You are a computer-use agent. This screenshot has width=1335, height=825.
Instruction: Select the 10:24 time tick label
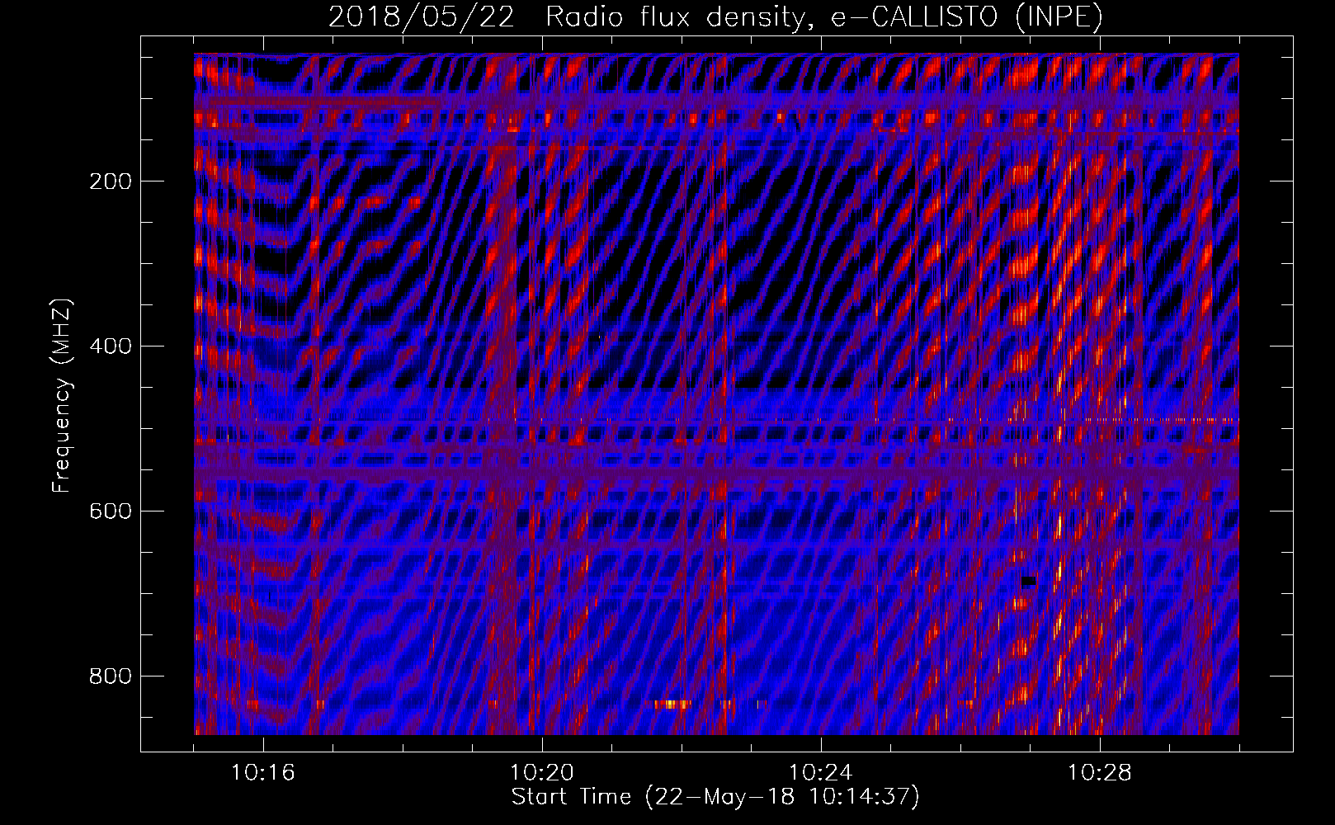[821, 773]
